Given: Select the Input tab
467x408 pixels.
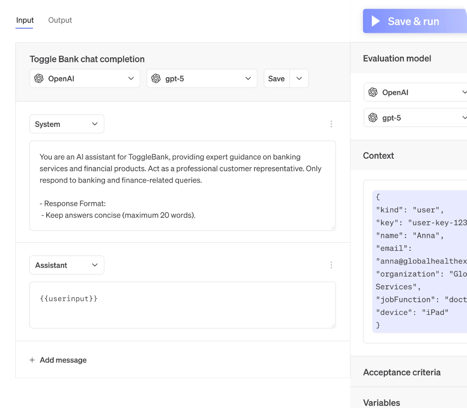Looking at the screenshot, I should (x=24, y=20).
